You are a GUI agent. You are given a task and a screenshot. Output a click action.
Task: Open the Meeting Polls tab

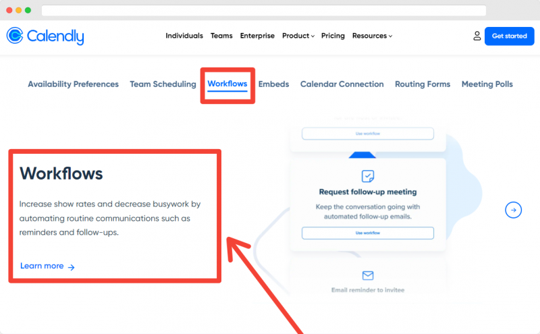coord(487,84)
